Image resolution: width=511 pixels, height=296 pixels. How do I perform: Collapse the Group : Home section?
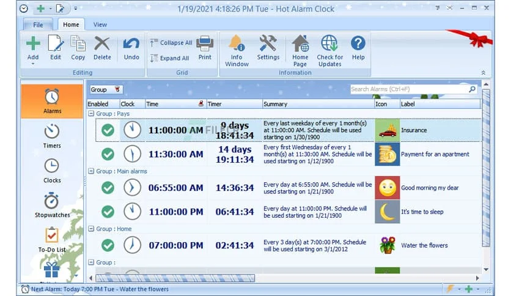coord(91,229)
